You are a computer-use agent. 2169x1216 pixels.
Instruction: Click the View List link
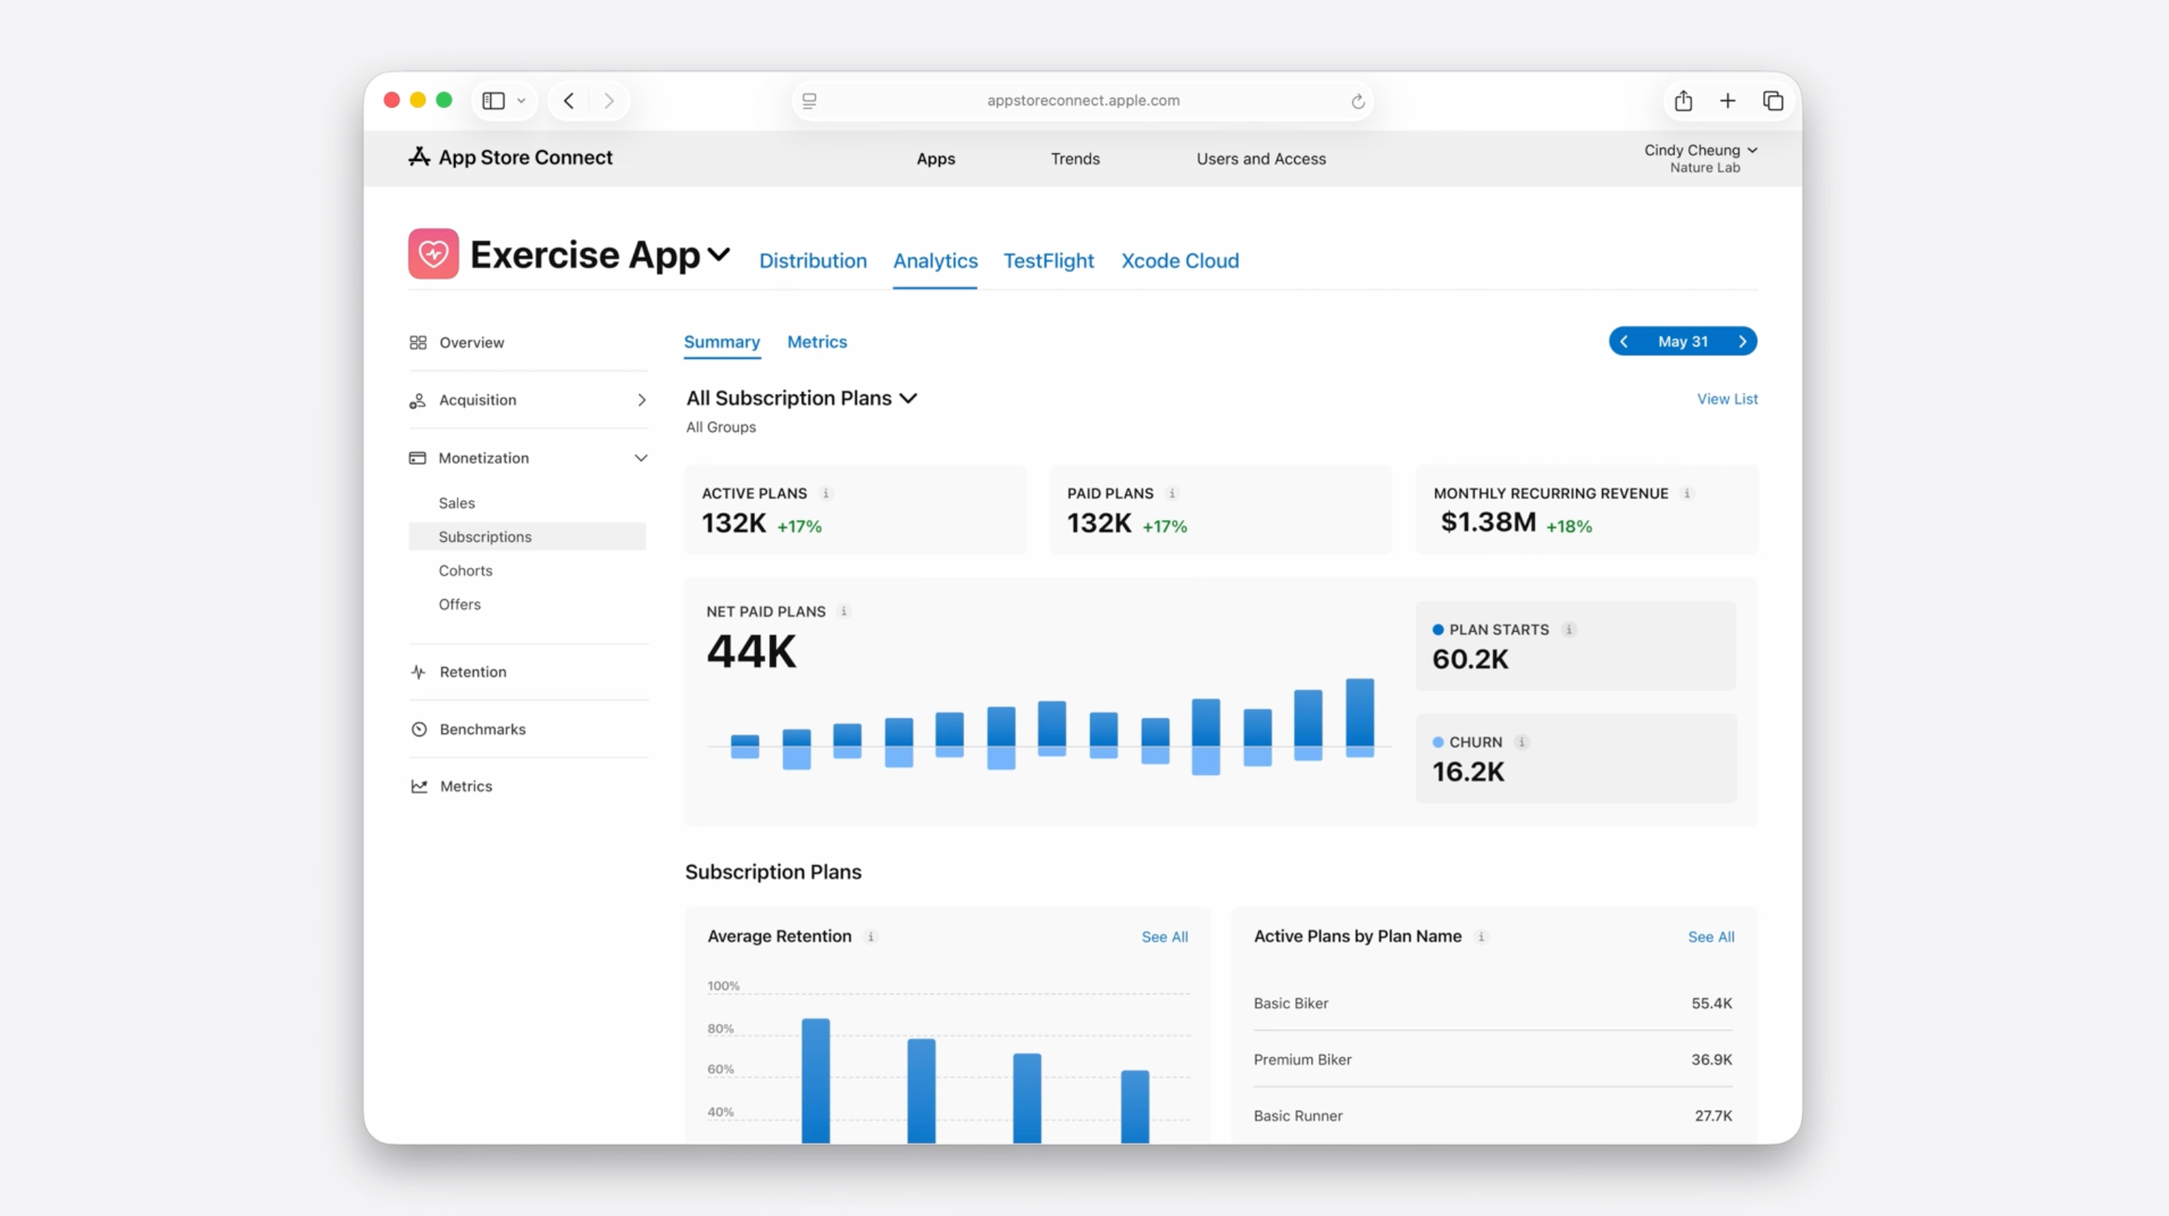pos(1727,399)
